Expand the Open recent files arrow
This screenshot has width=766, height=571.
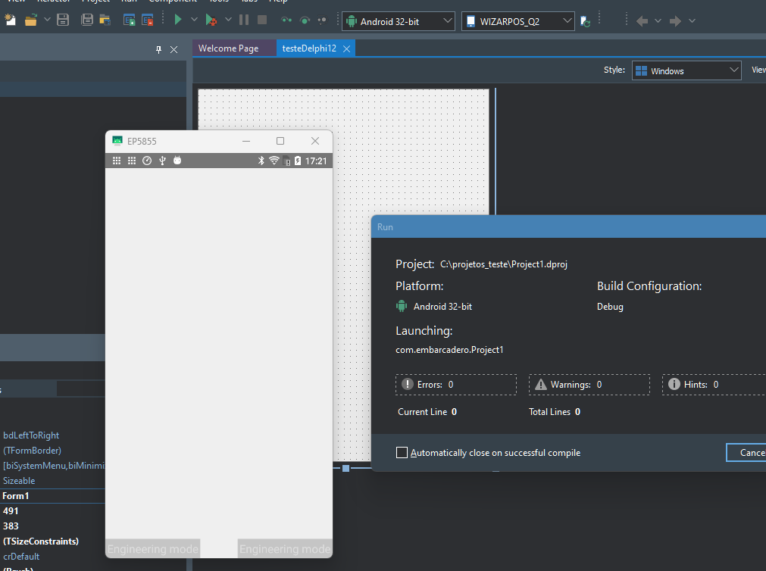tap(47, 20)
